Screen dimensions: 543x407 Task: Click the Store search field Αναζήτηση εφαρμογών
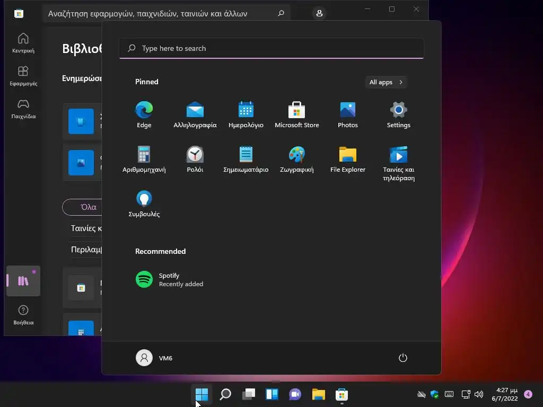point(166,13)
